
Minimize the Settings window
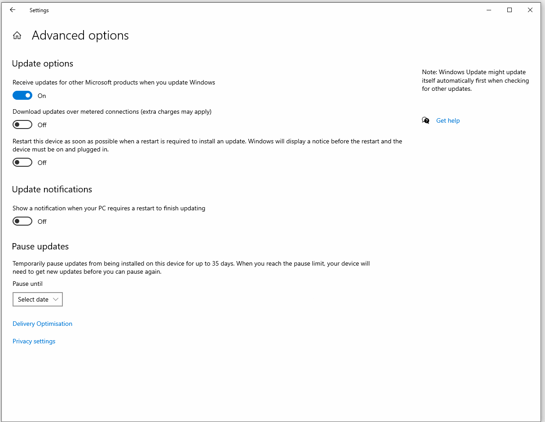[x=489, y=10]
